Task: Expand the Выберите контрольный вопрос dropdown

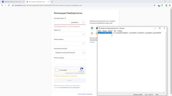Action: click(70, 53)
